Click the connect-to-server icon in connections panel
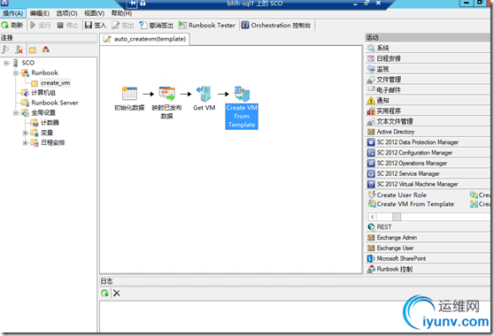This screenshot has height=336, width=494. (x=5, y=50)
